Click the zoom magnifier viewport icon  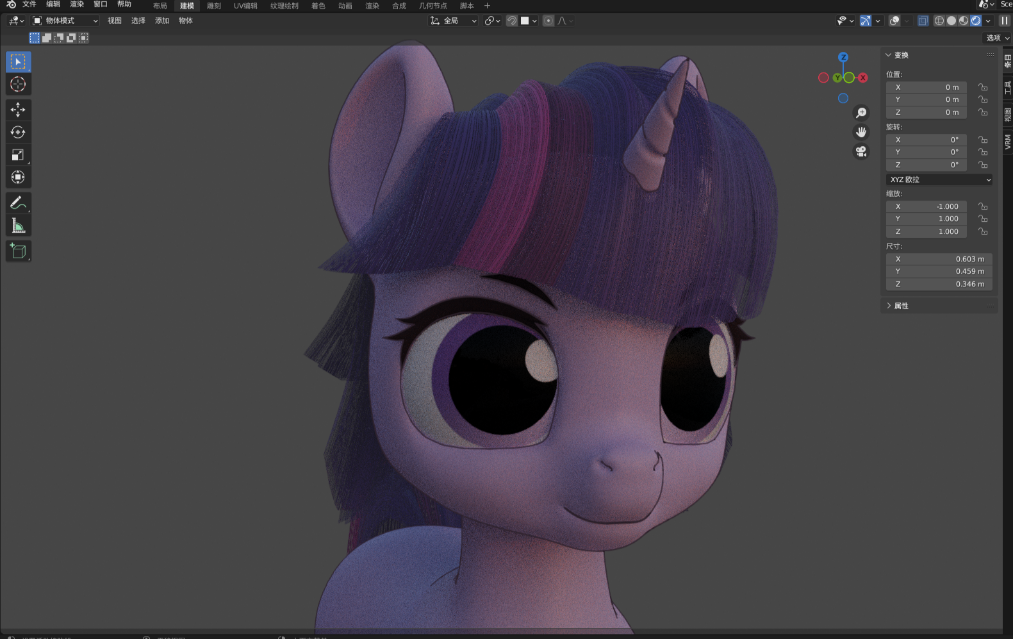[861, 113]
